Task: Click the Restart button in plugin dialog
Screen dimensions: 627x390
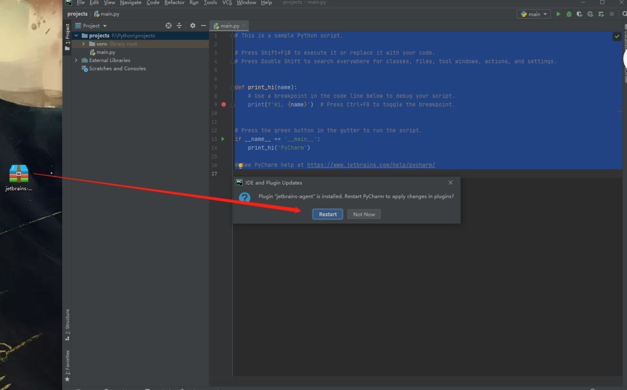Action: pos(327,214)
